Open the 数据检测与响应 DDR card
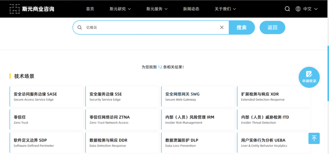The image size is (329, 154). (x=122, y=142)
